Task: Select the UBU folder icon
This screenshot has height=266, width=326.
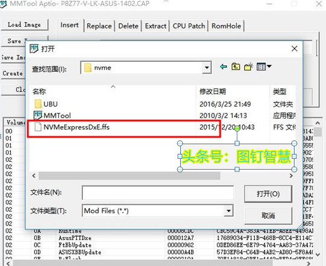Action: coord(38,104)
